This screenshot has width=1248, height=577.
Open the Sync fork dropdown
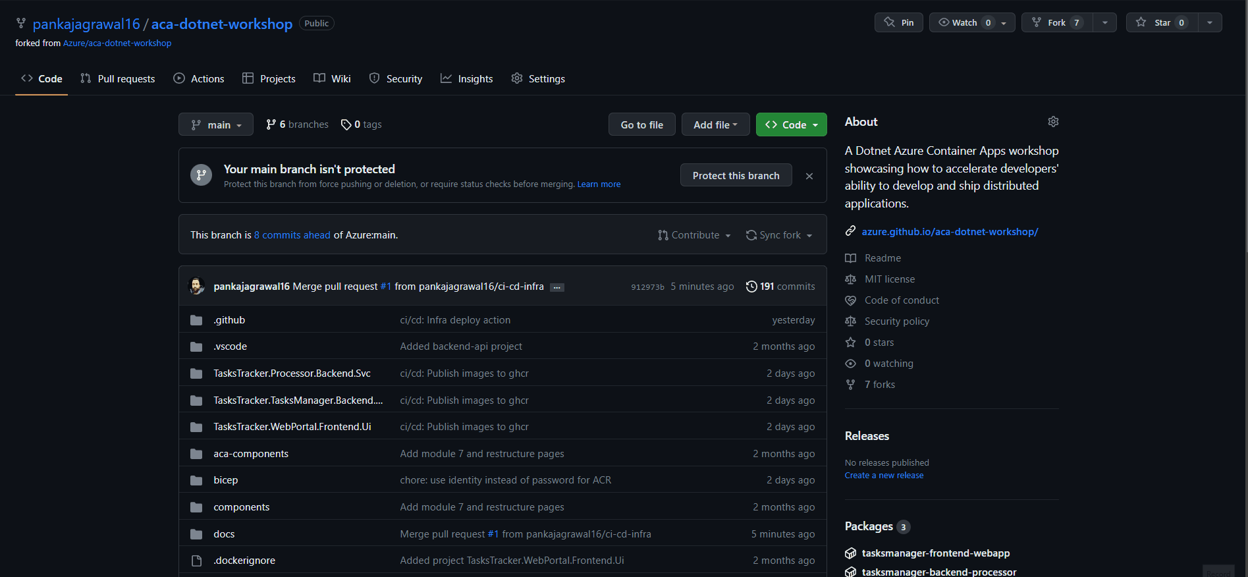[780, 235]
